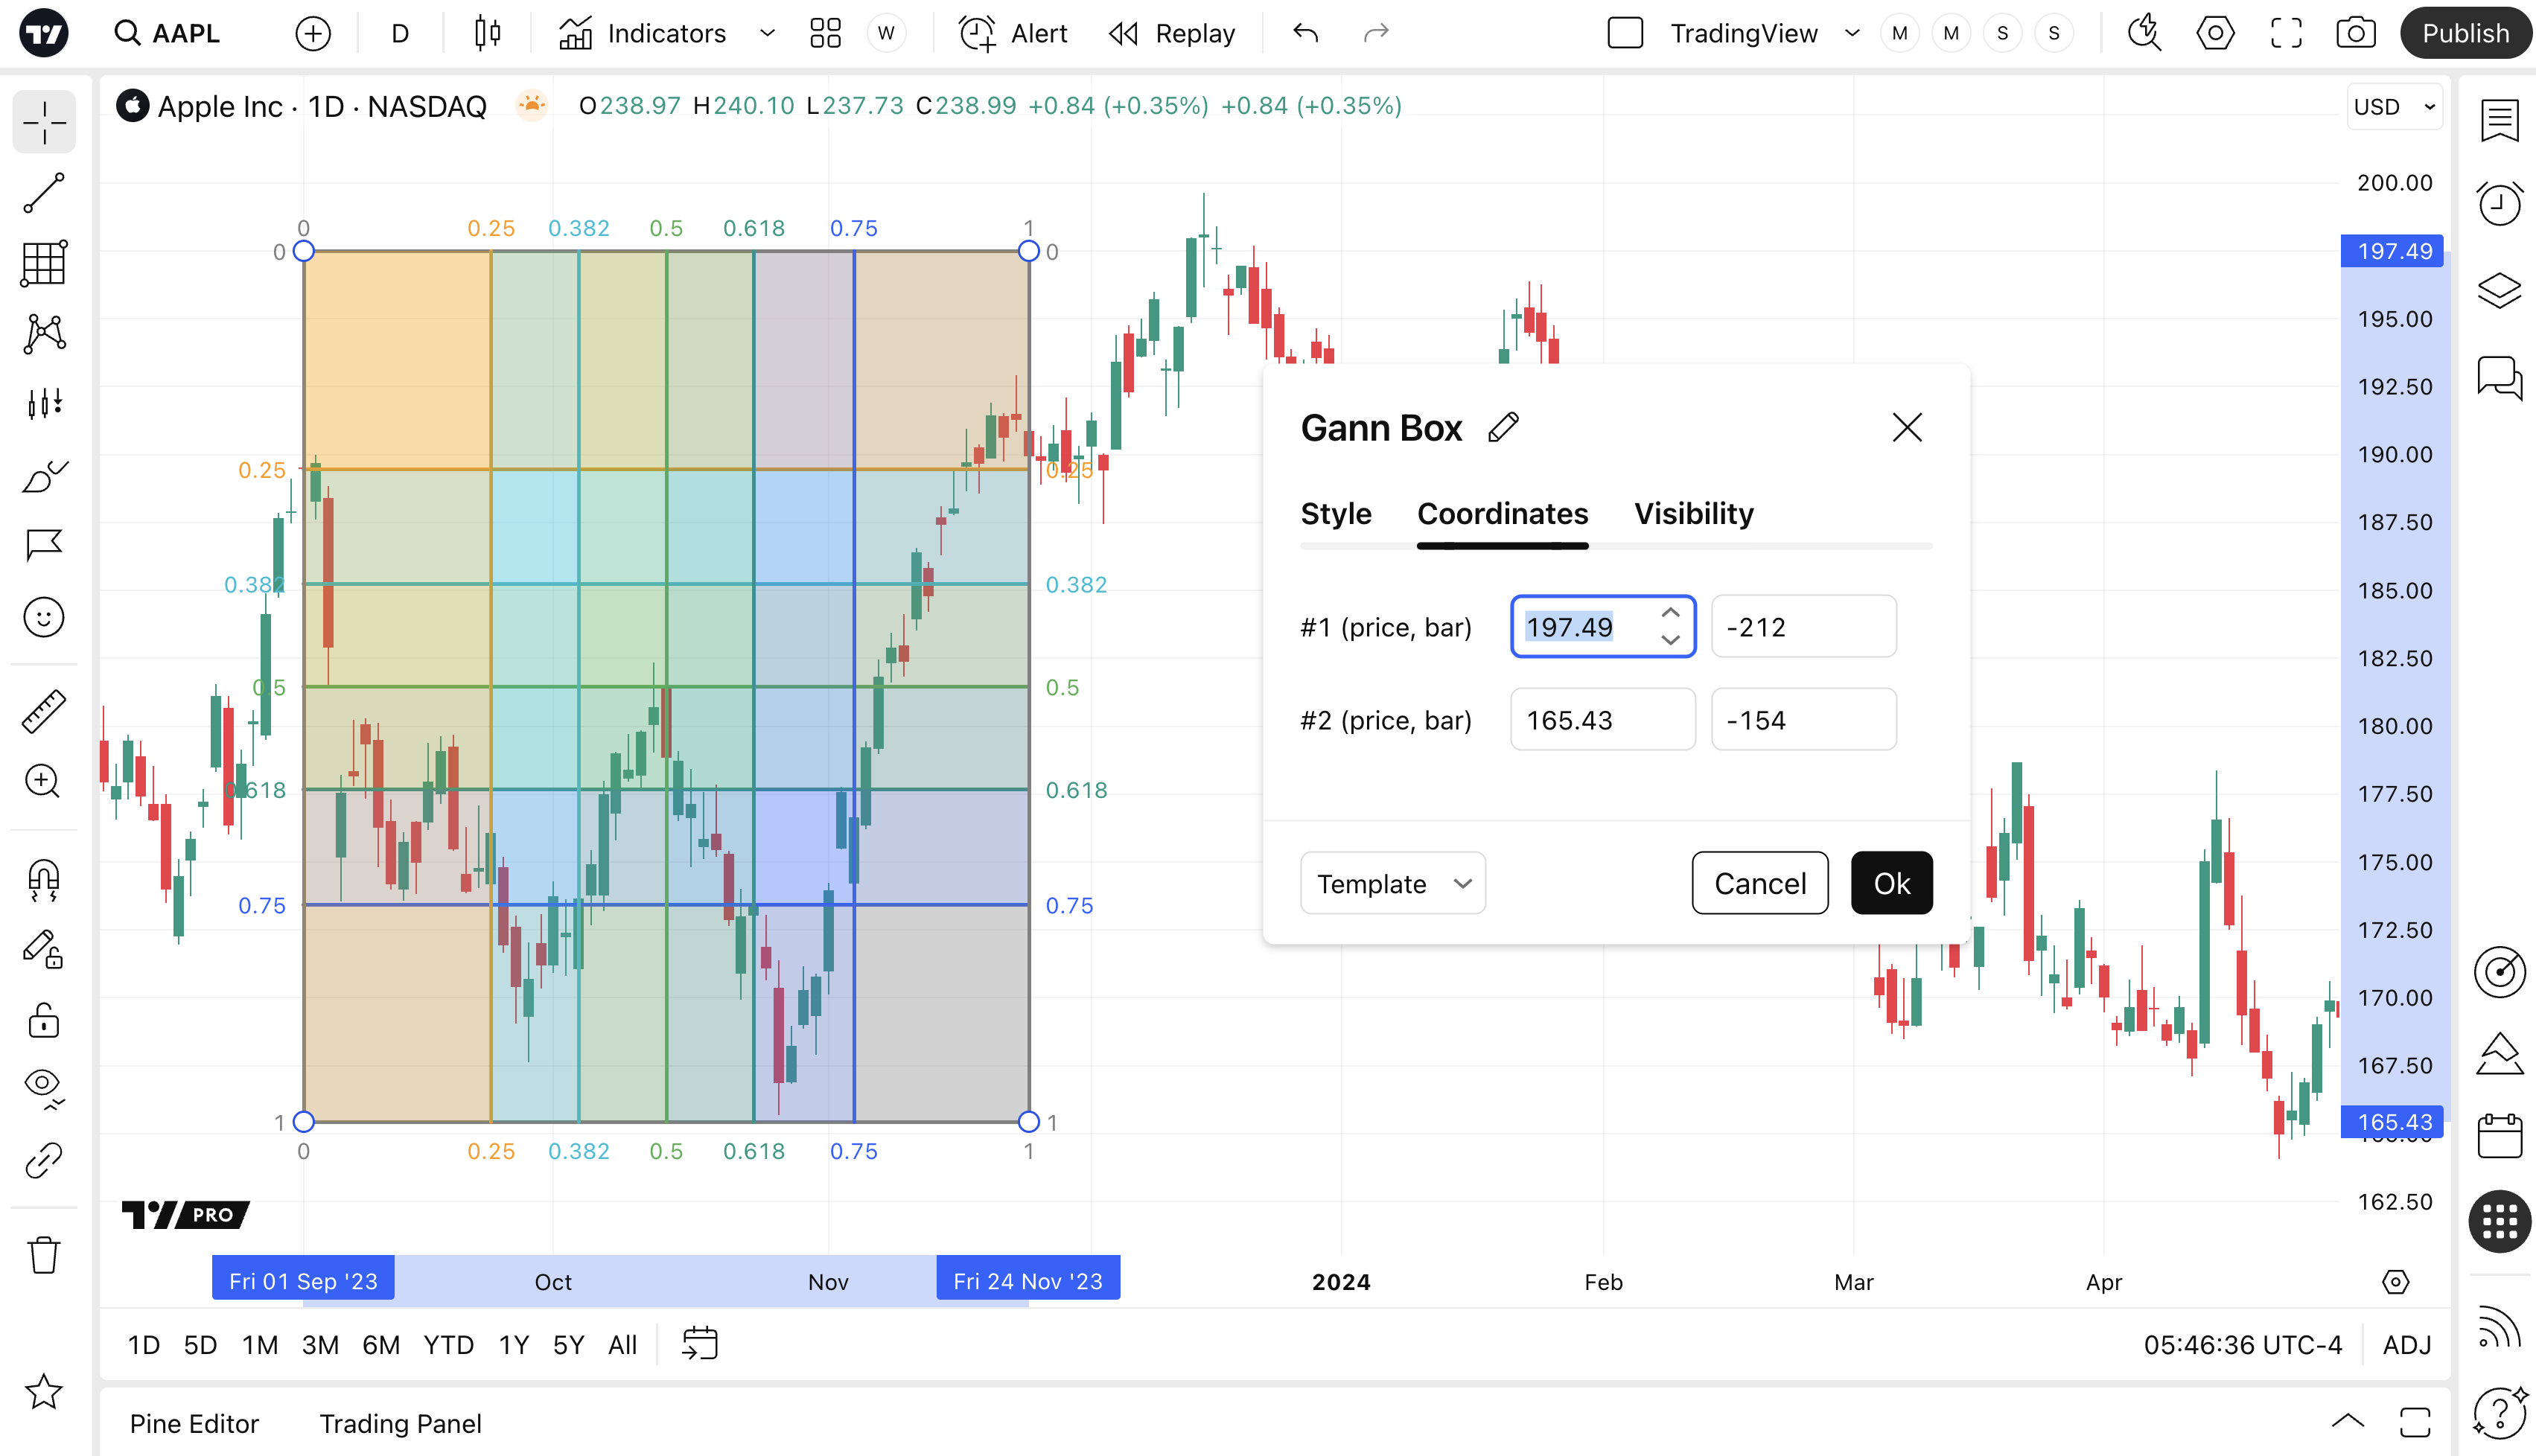This screenshot has width=2536, height=1456.
Task: Switch to the Visibility tab
Action: [1693, 513]
